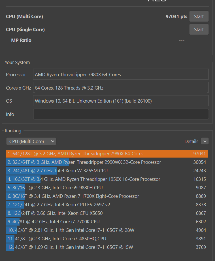
Task: Start the CPU Multi Core benchmark
Action: click(199, 16)
